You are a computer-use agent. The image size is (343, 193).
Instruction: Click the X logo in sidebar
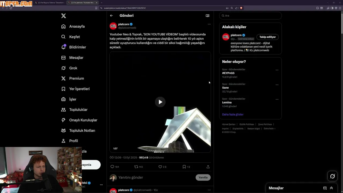tap(64, 16)
